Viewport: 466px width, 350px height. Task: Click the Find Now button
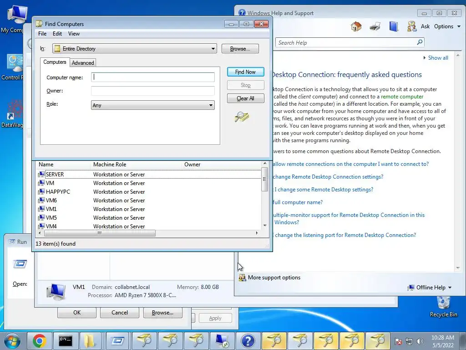[245, 72]
